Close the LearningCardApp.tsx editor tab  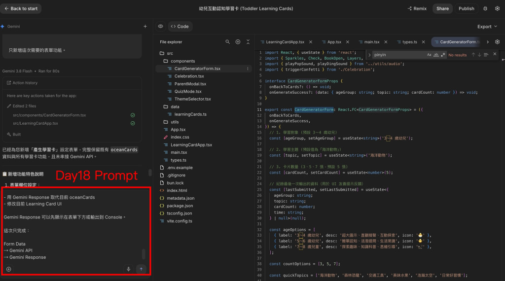click(x=311, y=42)
